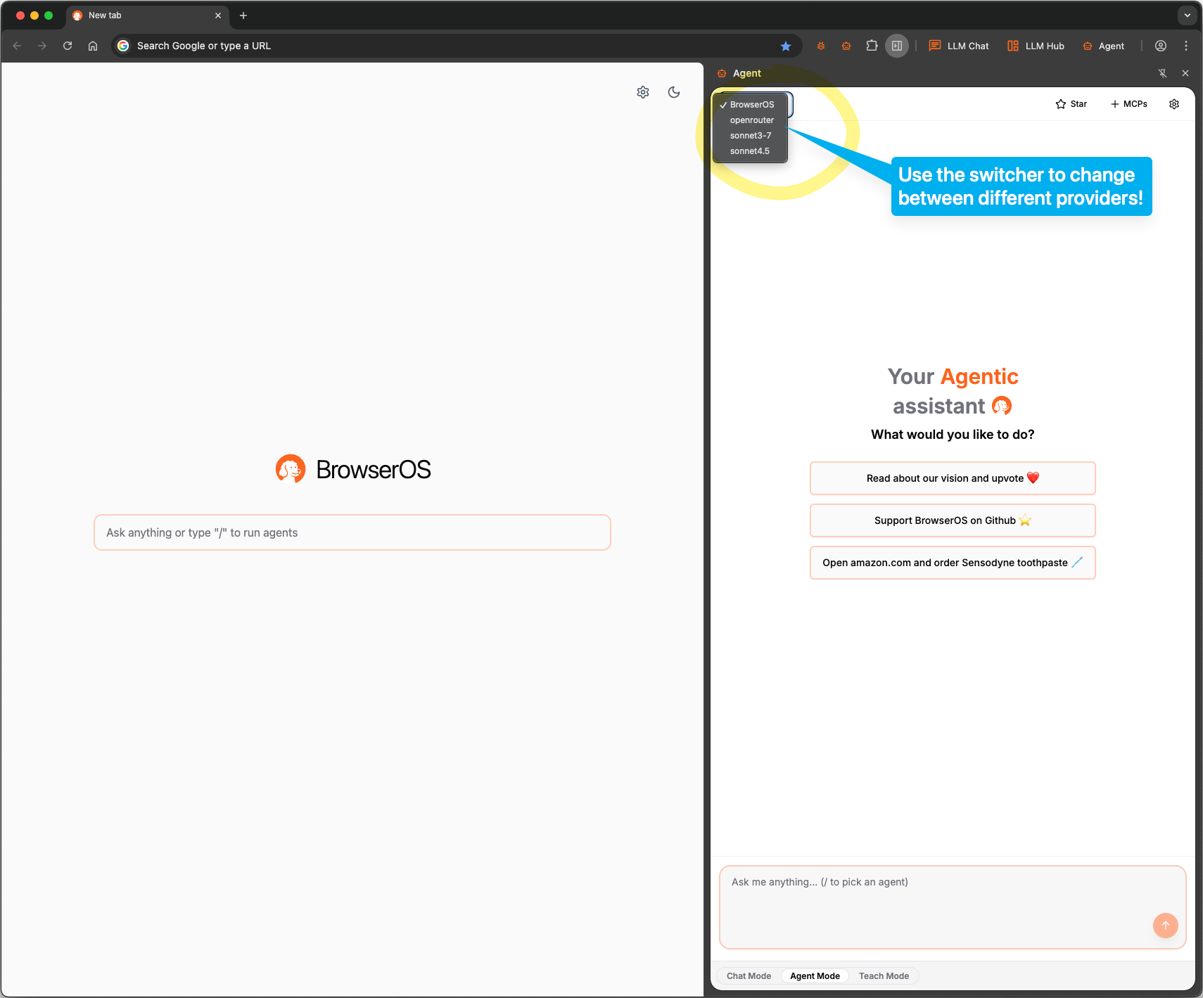Image resolution: width=1203 pixels, height=998 pixels.
Task: Switch to Agent Mode
Action: 815,976
